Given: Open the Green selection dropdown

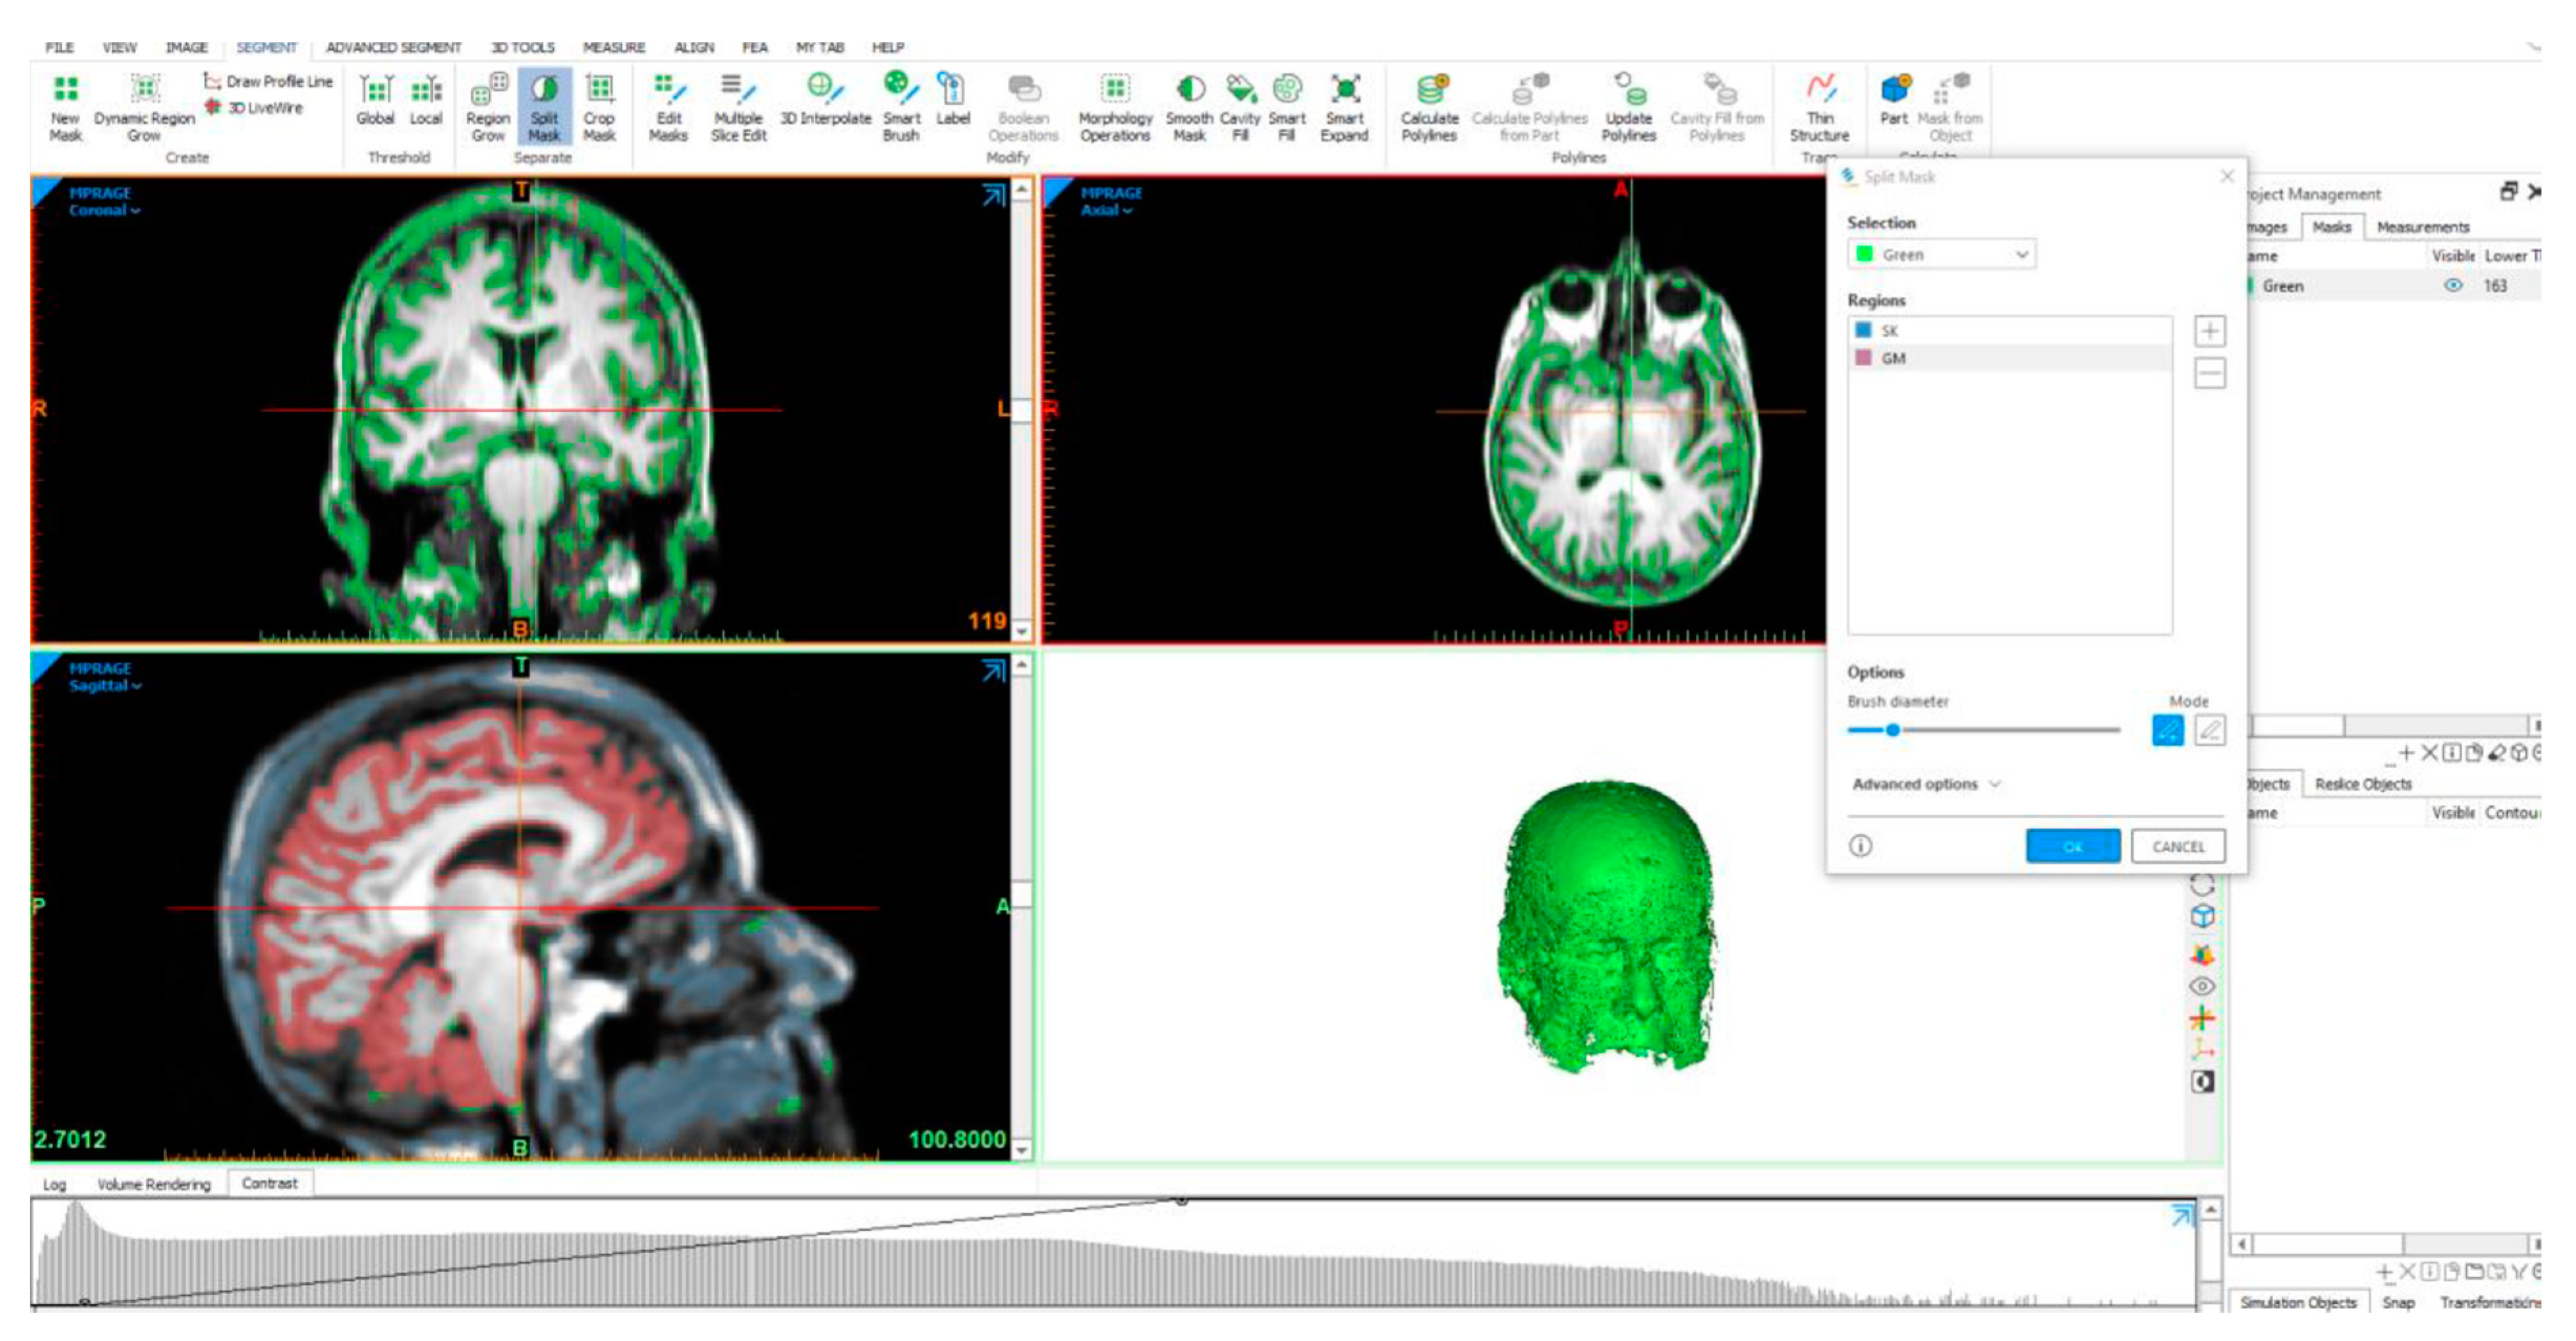Looking at the screenshot, I should 1940,255.
